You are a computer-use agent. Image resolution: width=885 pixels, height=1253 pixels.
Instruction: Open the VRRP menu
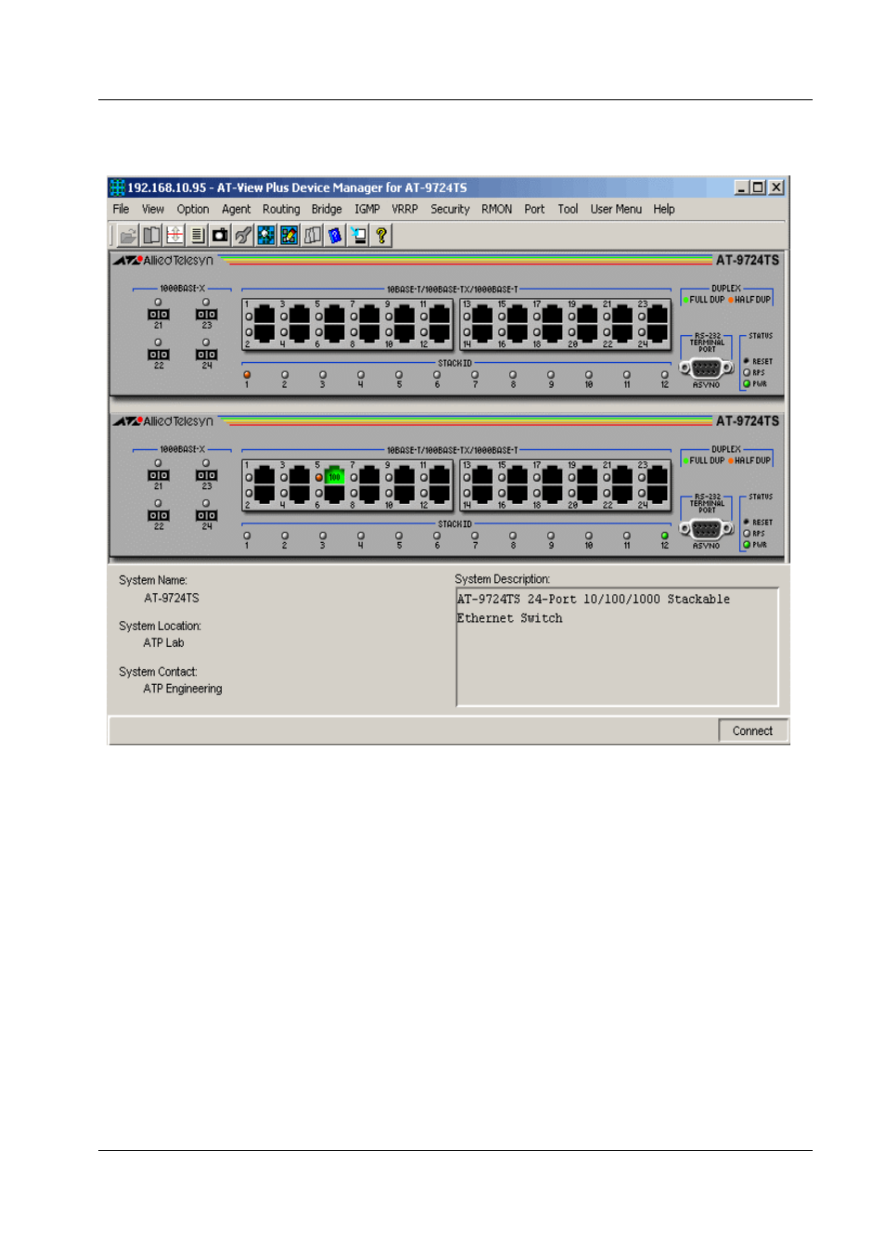[x=405, y=210]
